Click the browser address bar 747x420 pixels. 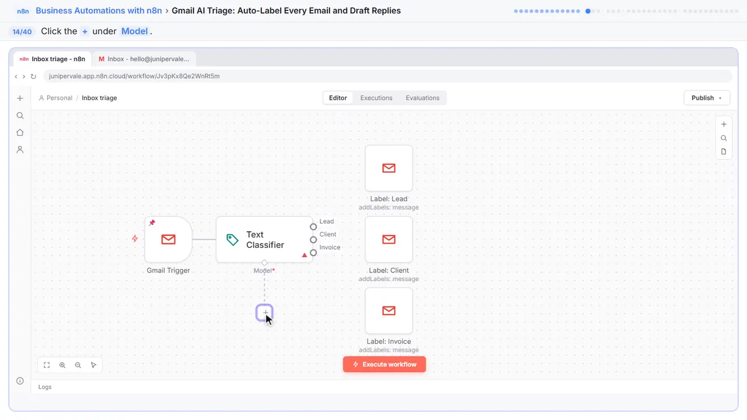point(387,76)
